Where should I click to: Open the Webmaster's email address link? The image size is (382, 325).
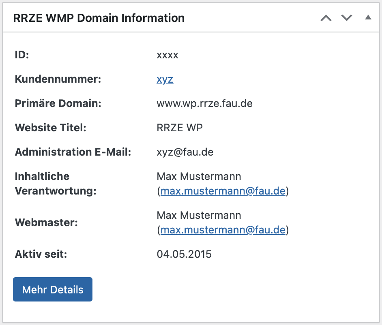[223, 230]
